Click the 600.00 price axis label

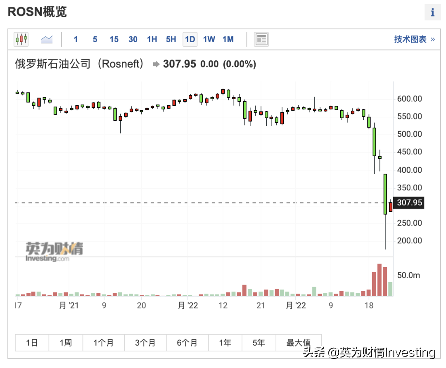(x=409, y=99)
